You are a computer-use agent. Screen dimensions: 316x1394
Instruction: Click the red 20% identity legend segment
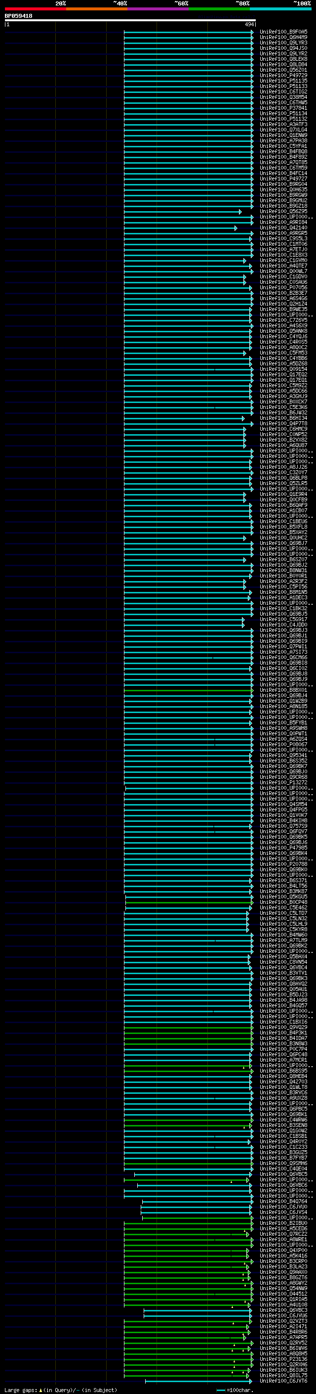pos(35,9)
